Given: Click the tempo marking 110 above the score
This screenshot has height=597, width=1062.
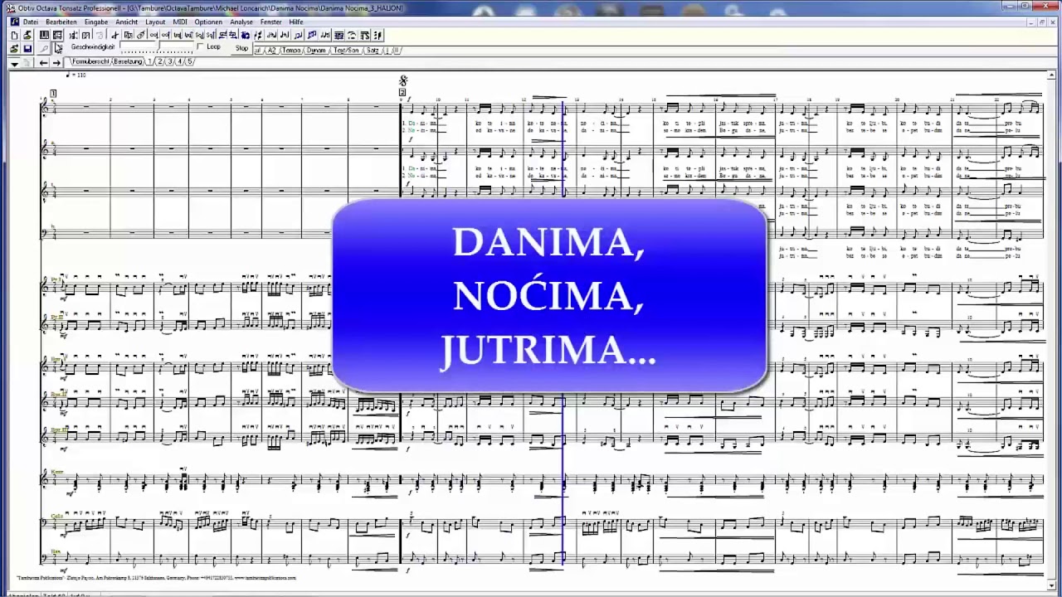Looking at the screenshot, I should coord(76,75).
